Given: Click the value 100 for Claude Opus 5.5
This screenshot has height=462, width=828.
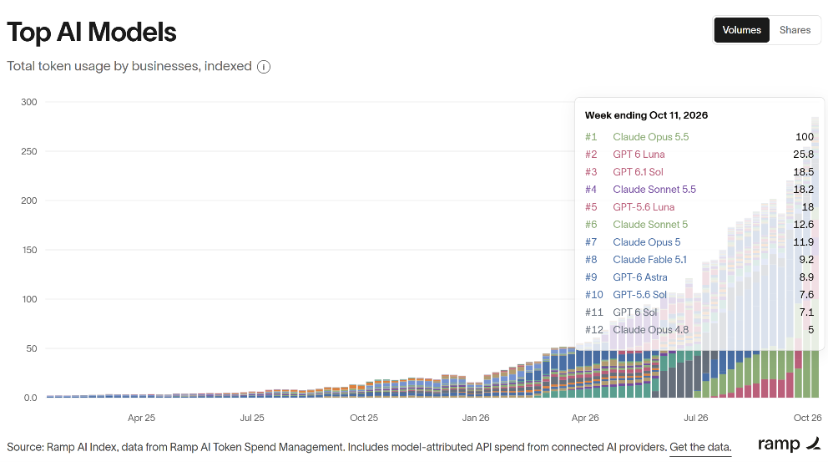Looking at the screenshot, I should pos(805,137).
